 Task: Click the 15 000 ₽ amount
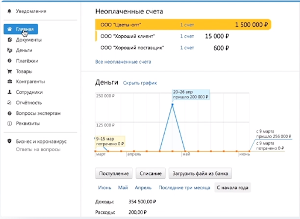point(217,36)
